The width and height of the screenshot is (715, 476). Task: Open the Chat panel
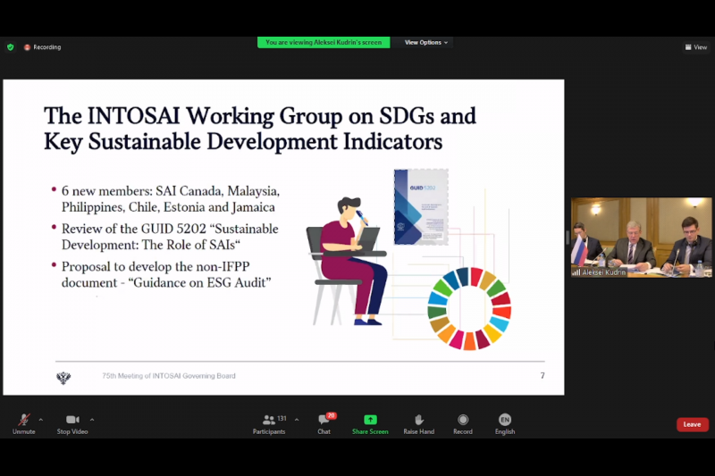pos(324,423)
